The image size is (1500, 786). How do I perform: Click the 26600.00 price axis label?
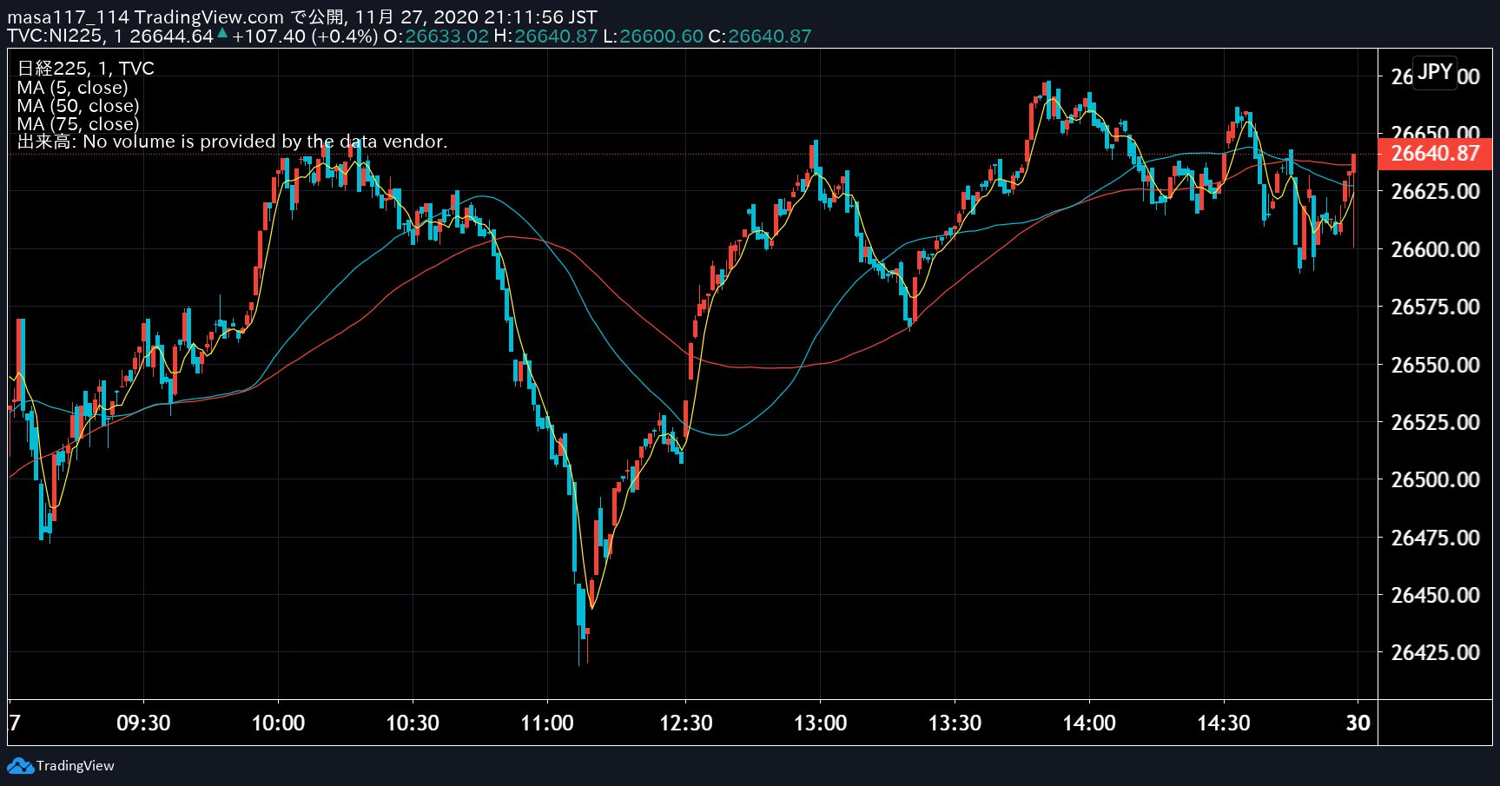click(1435, 249)
